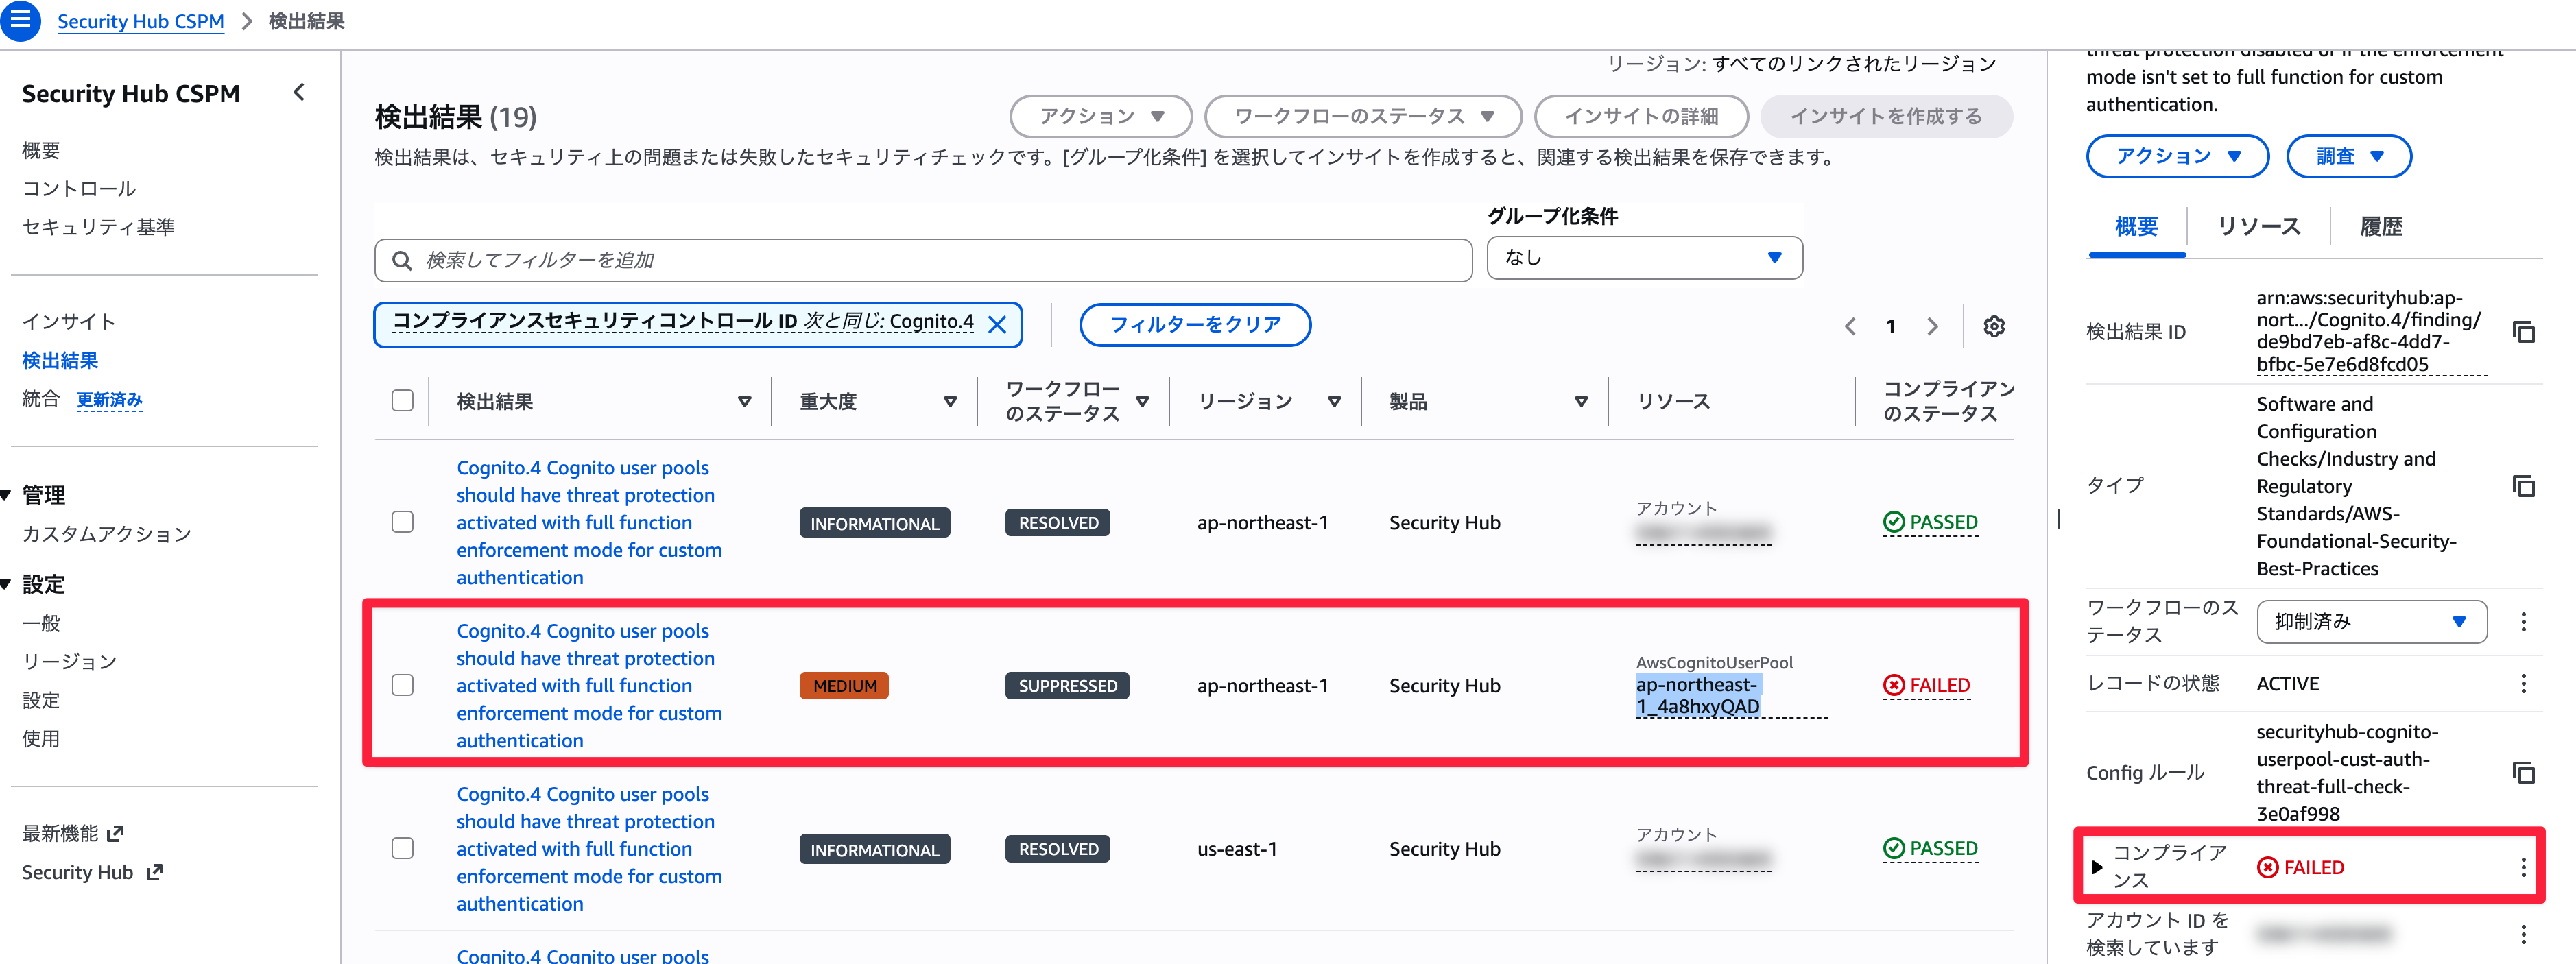Sort by 検出結果 column arrow
Screen dimensions: 2576x964
pos(744,401)
